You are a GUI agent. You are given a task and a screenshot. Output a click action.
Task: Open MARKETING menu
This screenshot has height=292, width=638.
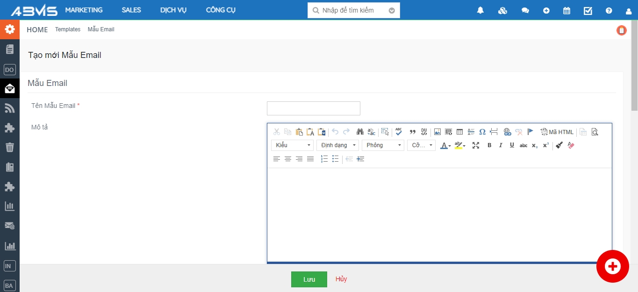[x=84, y=10]
